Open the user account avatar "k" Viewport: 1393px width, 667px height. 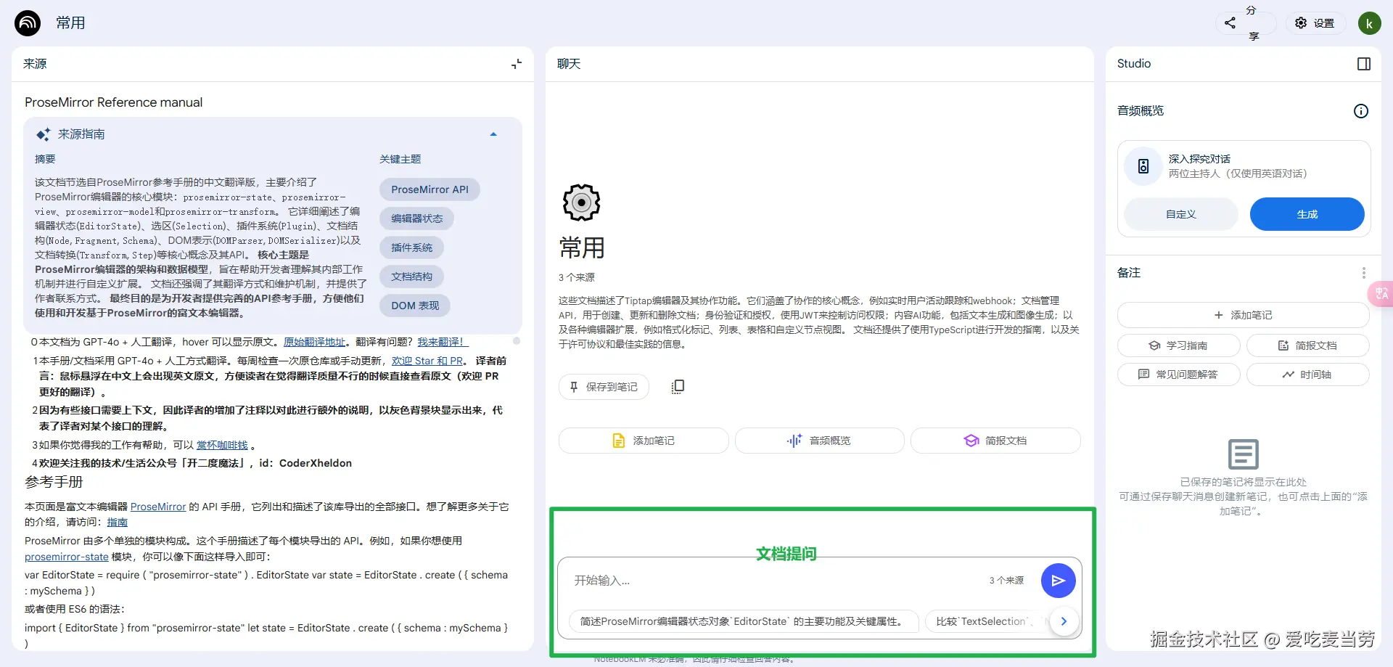pos(1369,23)
